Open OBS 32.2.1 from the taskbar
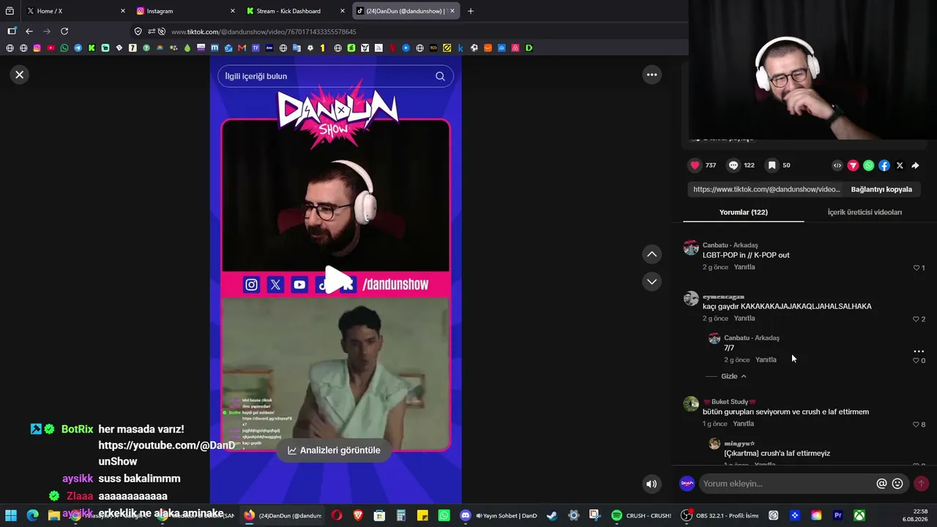 pyautogui.click(x=720, y=515)
